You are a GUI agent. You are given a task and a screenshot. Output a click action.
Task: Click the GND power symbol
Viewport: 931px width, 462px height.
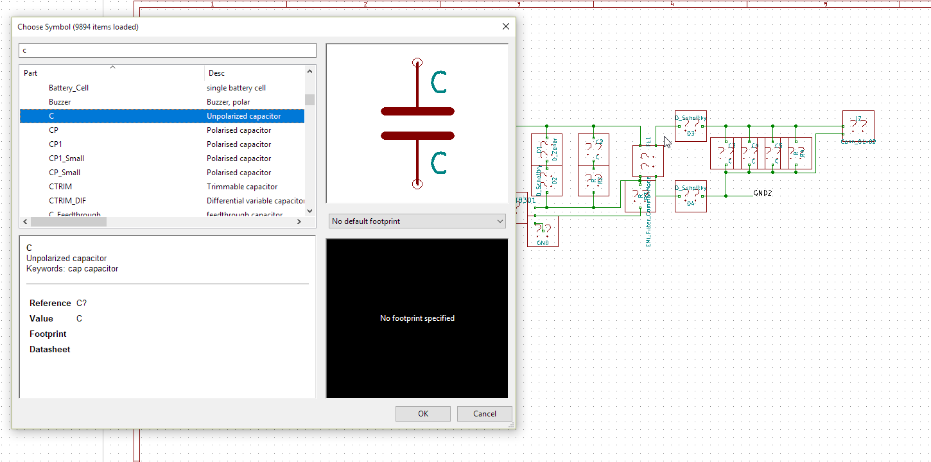coord(543,231)
